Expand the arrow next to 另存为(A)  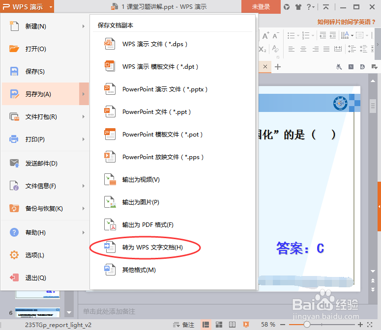coord(84,94)
